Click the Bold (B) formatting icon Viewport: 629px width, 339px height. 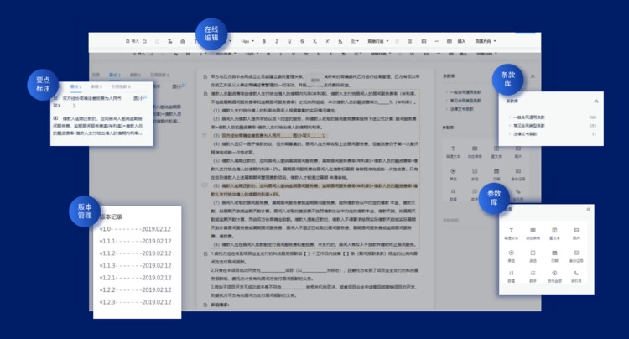click(x=263, y=40)
